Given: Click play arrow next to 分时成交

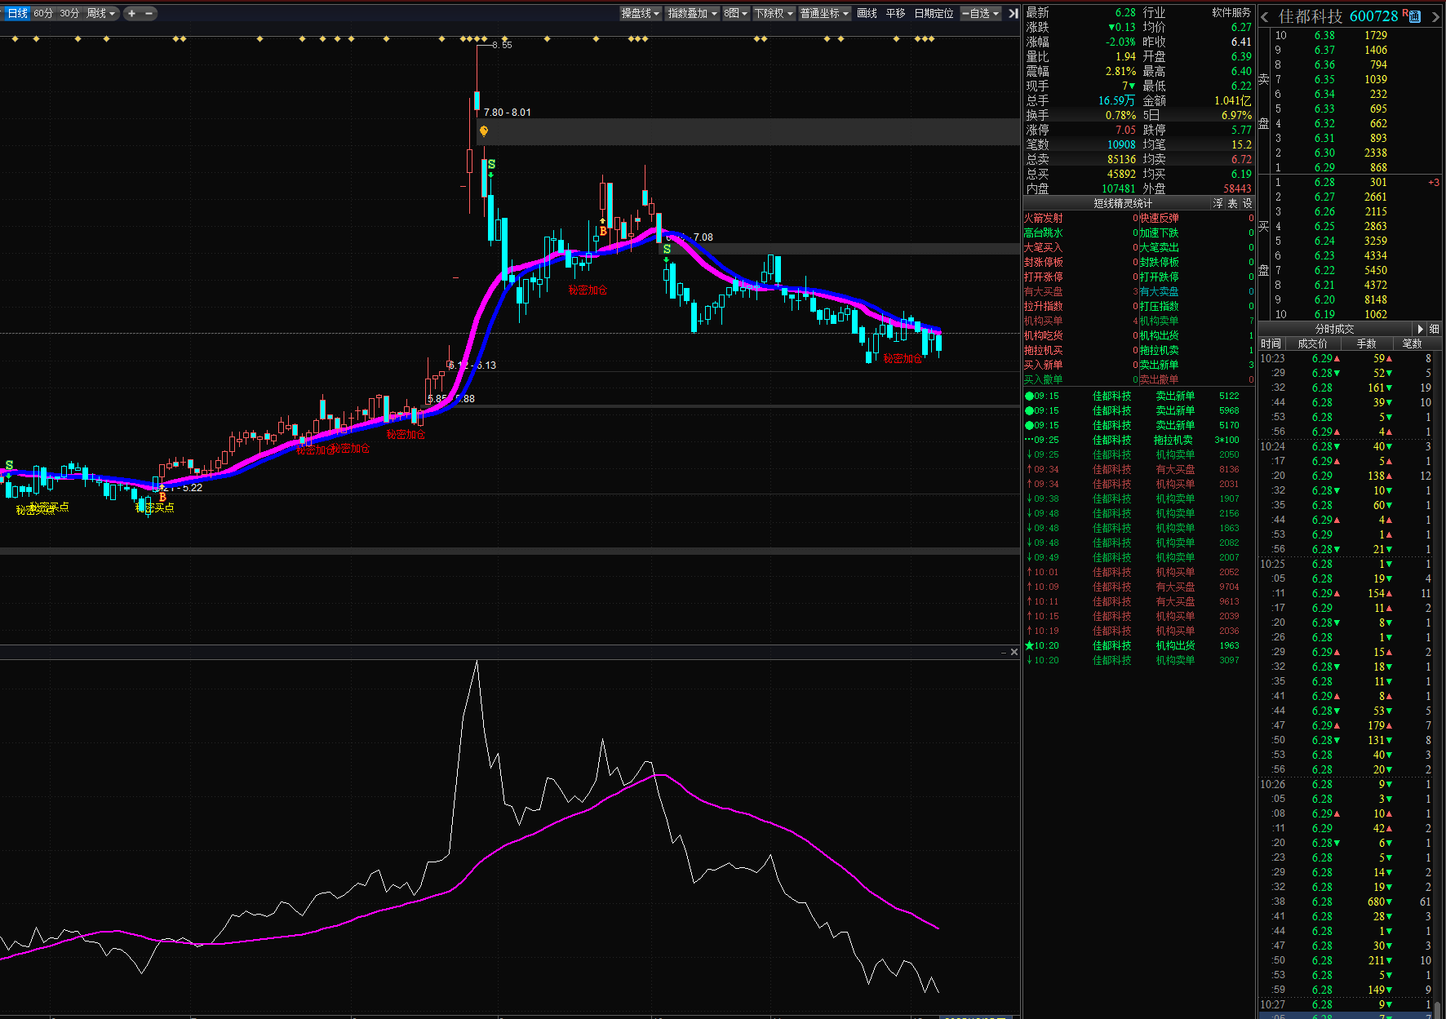Looking at the screenshot, I should click(x=1421, y=329).
